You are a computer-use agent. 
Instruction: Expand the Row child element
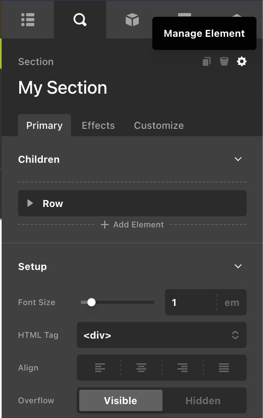click(30, 203)
